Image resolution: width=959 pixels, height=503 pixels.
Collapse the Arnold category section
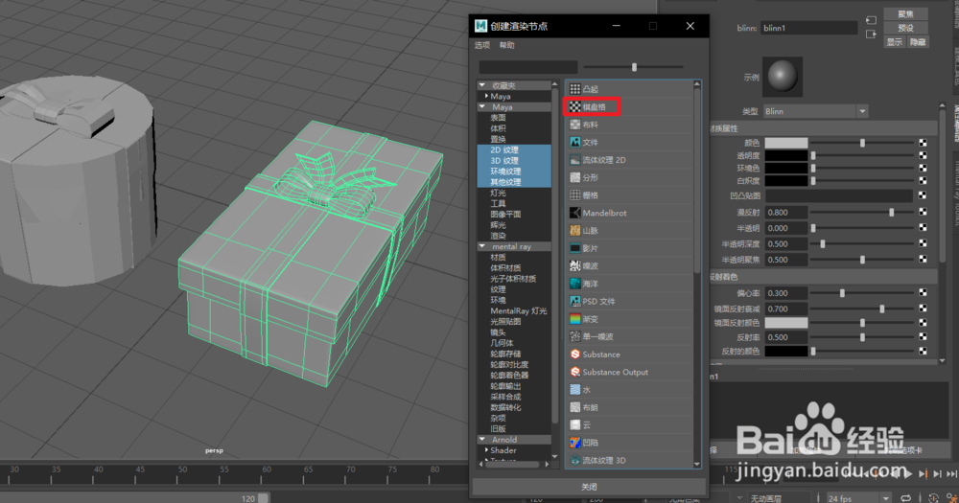[x=482, y=440]
